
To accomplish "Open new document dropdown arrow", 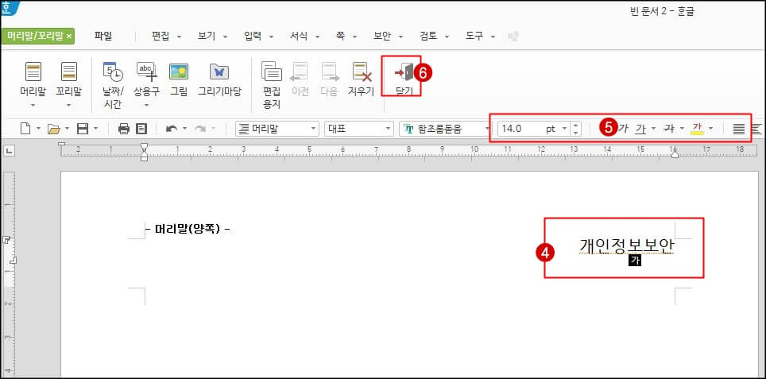I will click(38, 129).
